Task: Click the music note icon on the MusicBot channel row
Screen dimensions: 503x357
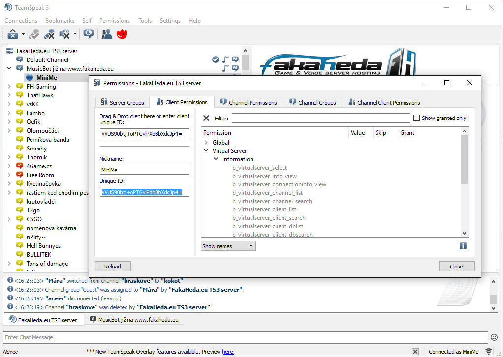Action: point(226,68)
